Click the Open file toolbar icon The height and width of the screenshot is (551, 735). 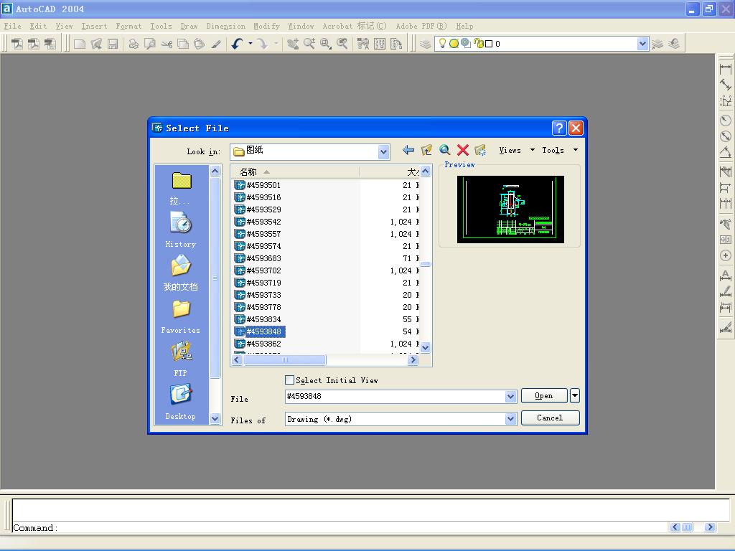[x=96, y=44]
